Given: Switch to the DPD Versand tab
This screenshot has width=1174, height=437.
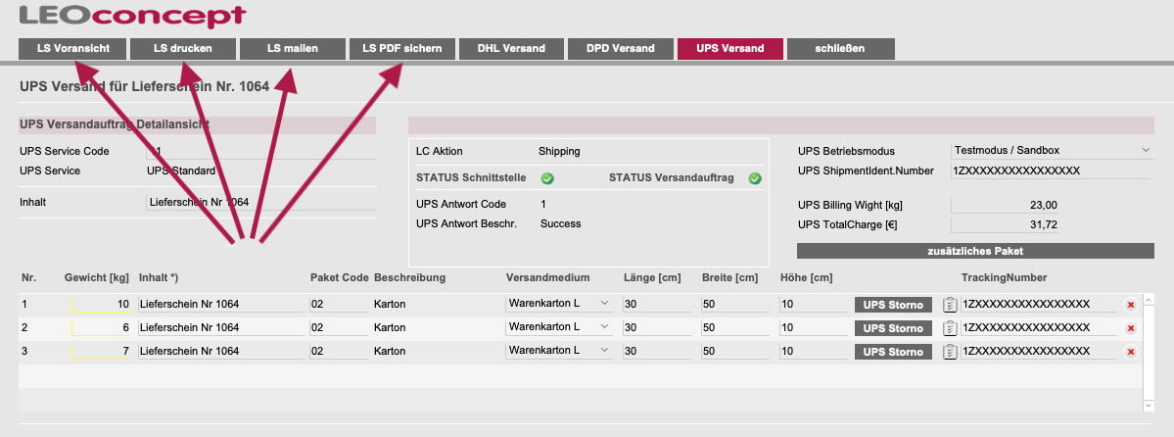Looking at the screenshot, I should coord(620,49).
